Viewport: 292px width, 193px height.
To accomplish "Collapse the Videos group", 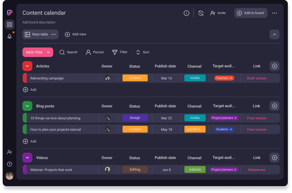I will (27, 158).
